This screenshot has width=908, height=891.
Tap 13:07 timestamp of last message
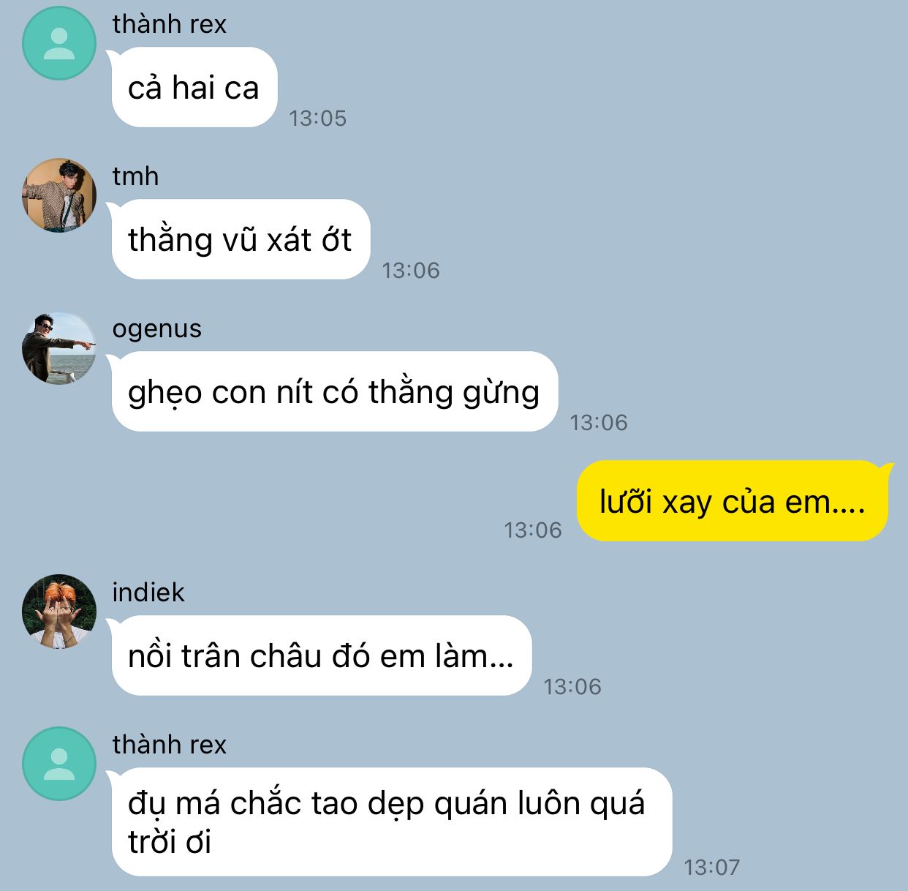point(712,867)
